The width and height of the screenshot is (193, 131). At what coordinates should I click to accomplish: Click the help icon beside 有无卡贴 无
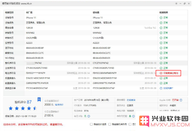(x=89, y=116)
